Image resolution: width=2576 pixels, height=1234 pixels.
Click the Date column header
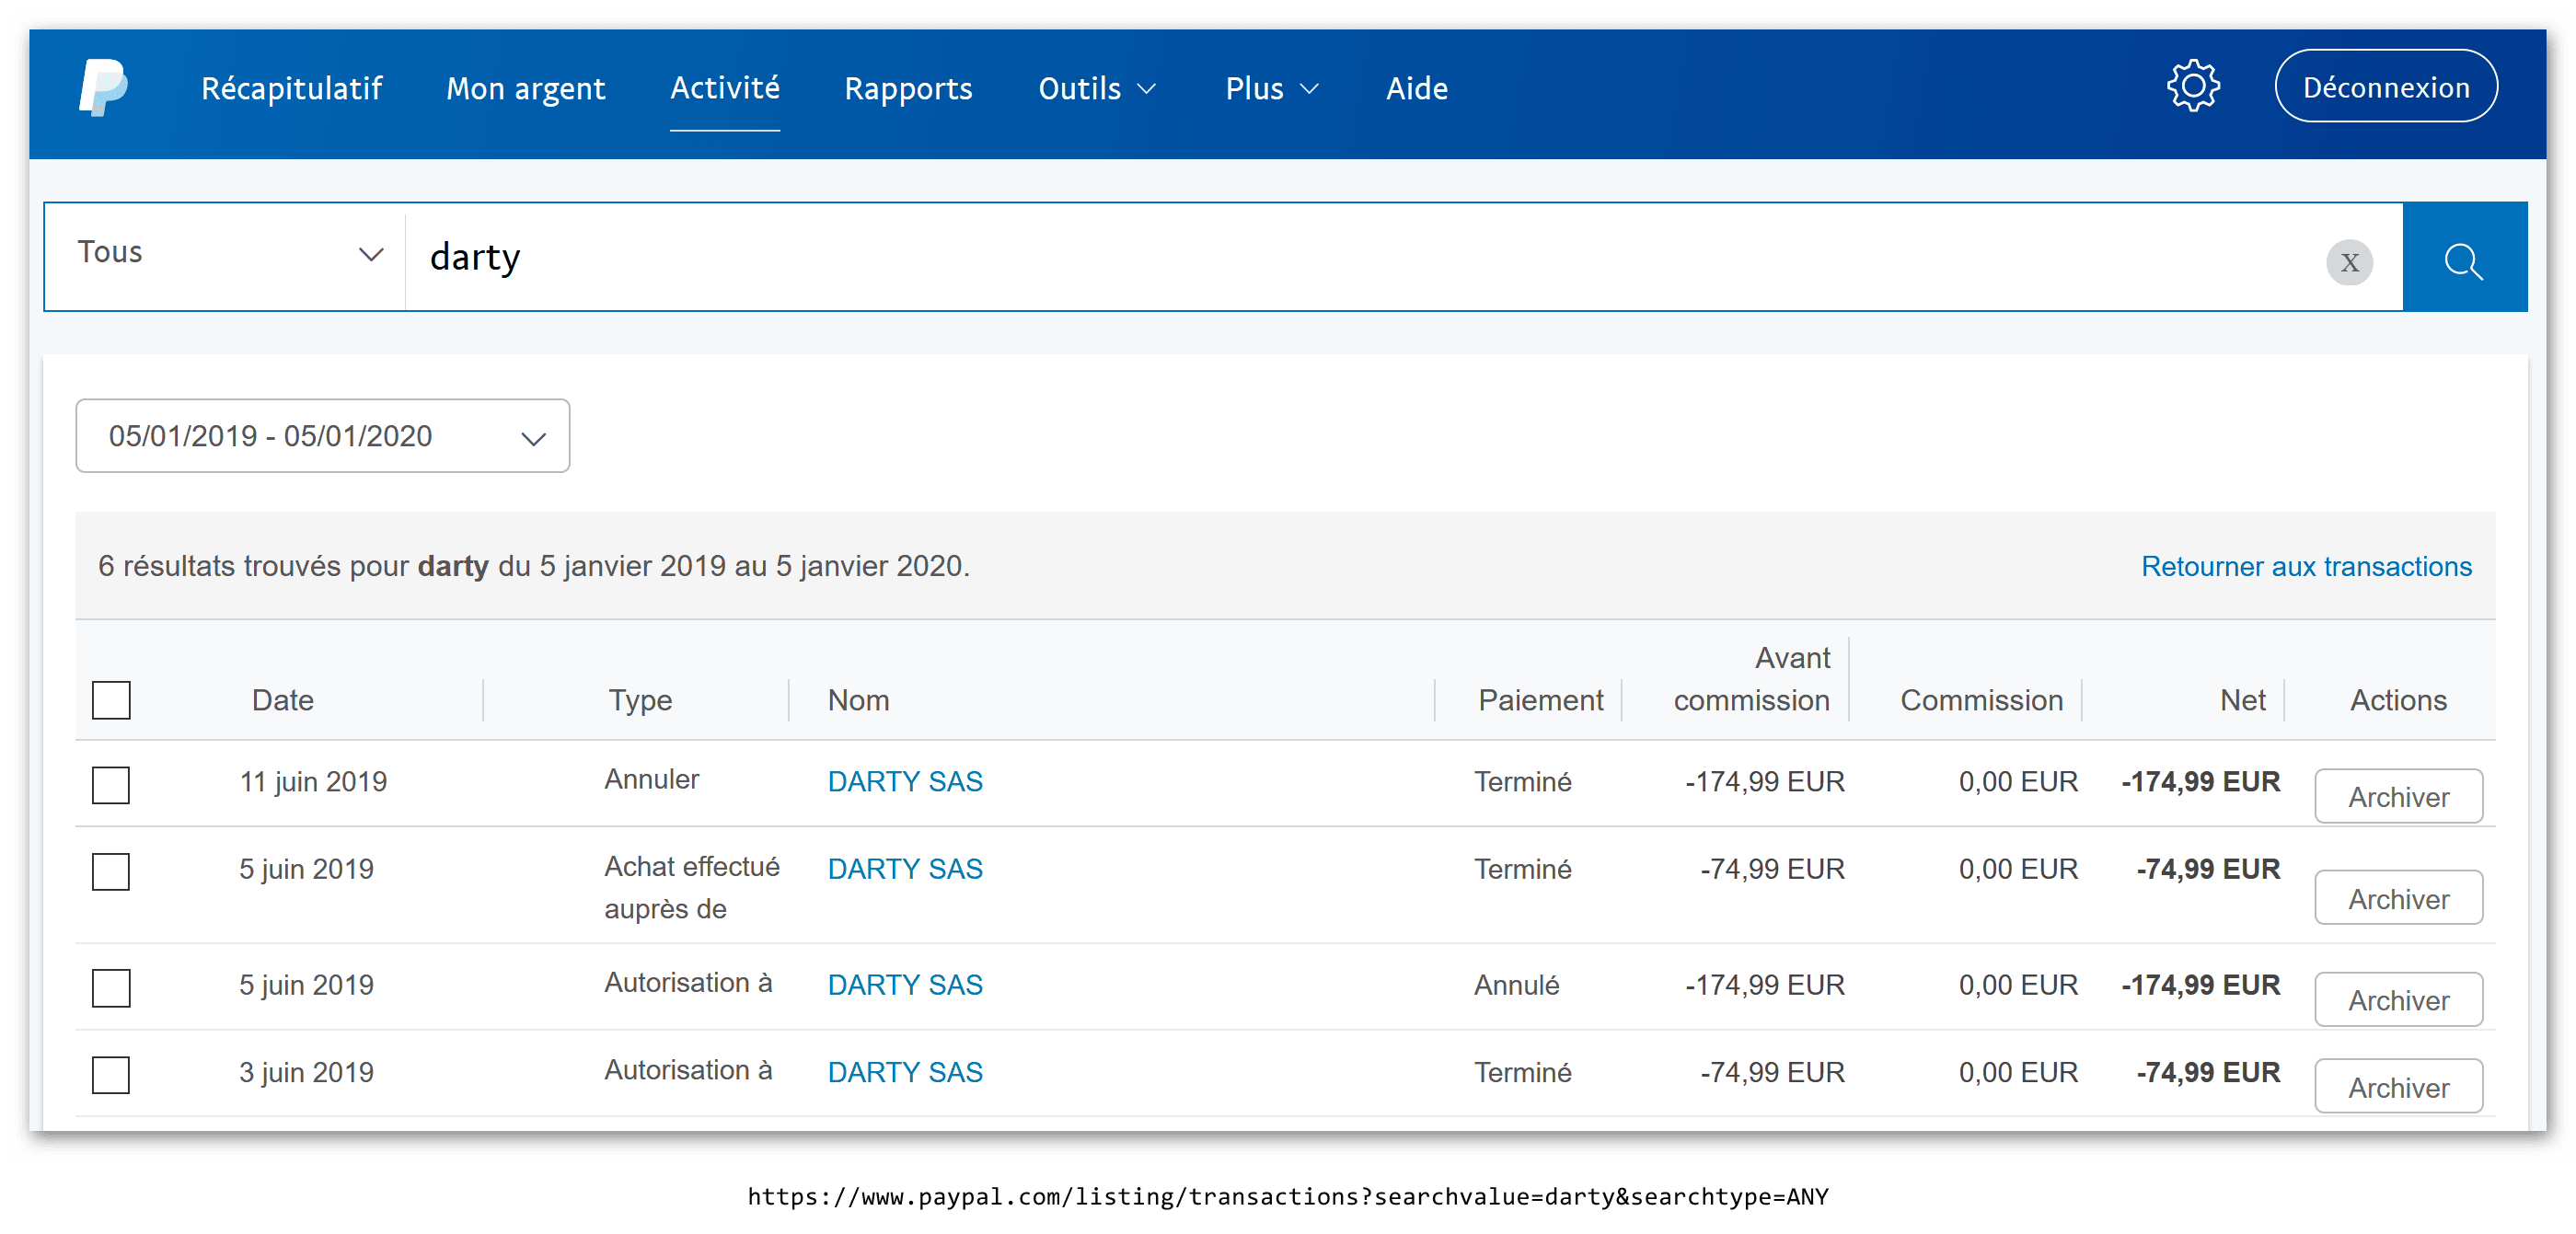pyautogui.click(x=283, y=700)
